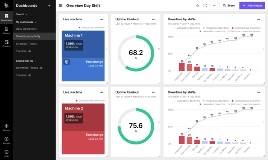
Task: Toggle Unproductive downtime legend in top chart
Action: pos(246,28)
